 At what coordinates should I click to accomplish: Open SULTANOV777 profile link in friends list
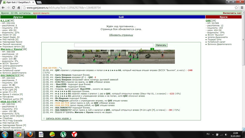point(10,75)
